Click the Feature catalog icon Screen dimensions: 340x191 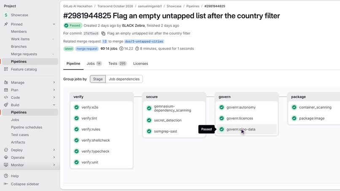tap(6, 69)
